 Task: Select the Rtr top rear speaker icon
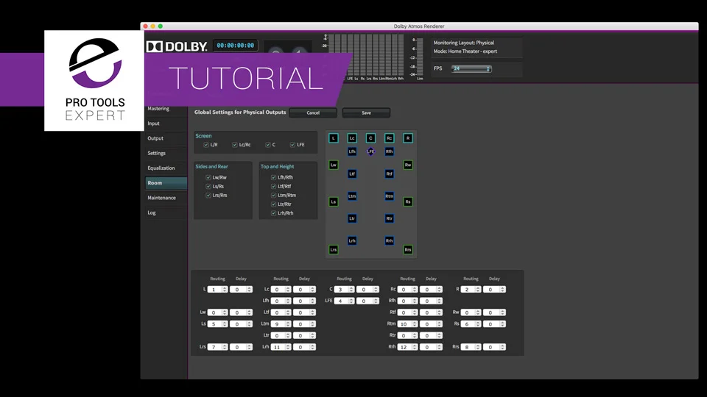pyautogui.click(x=389, y=218)
